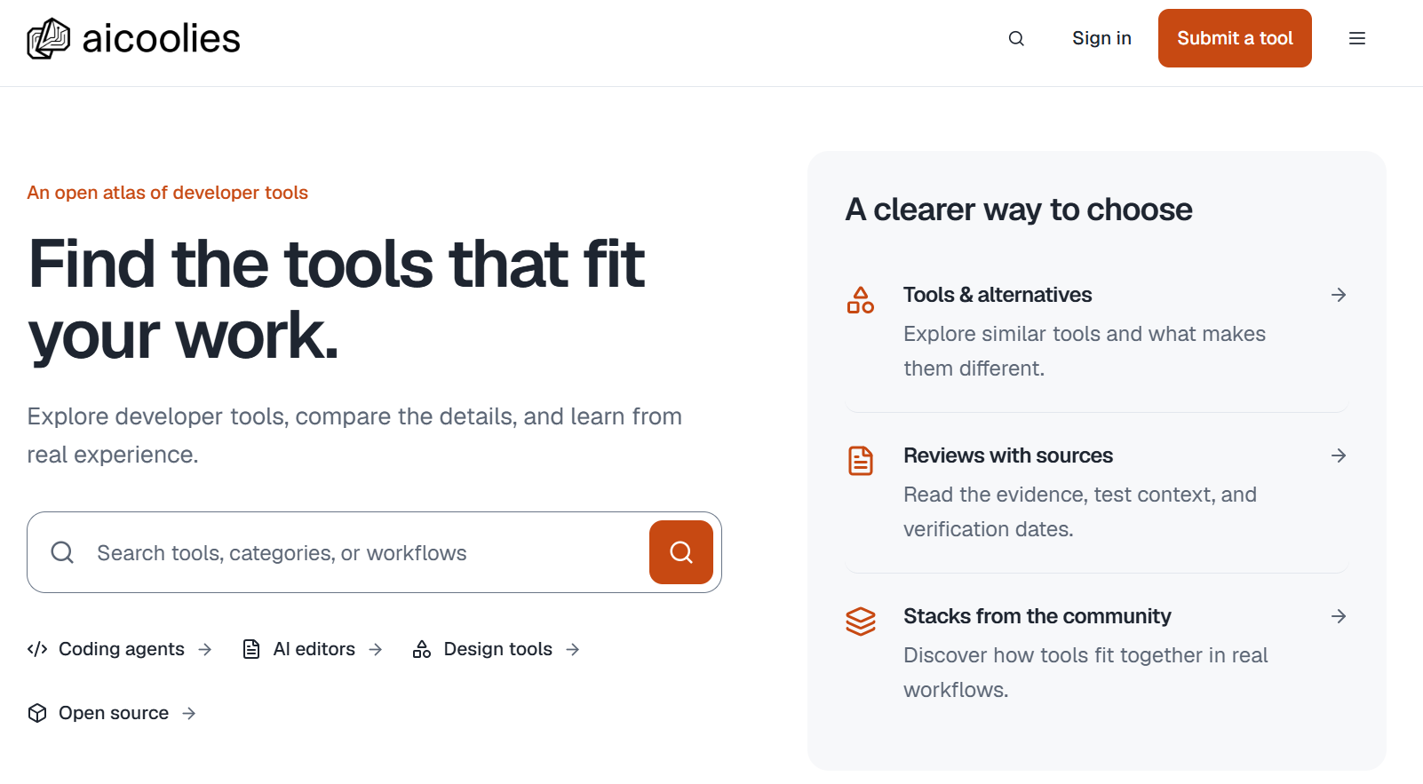Click arrow next to Reviews with sources
Screen dimensions: 1423x784
[x=1339, y=455]
